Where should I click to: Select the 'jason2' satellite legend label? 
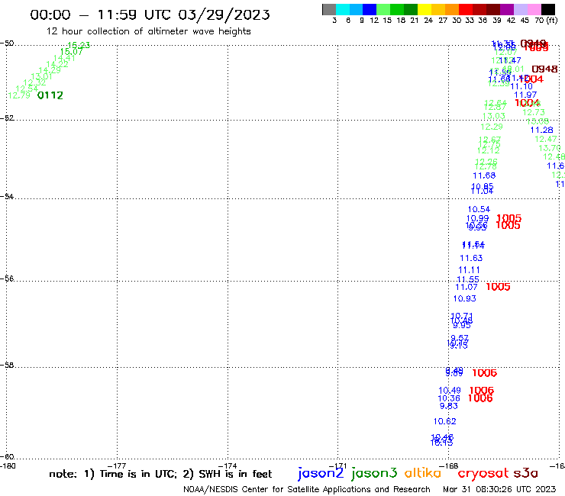tap(321, 473)
